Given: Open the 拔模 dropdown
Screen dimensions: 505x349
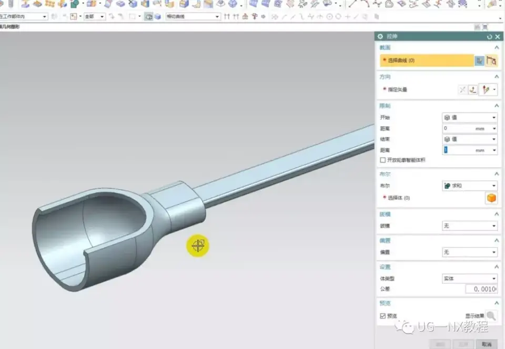Looking at the screenshot, I should tap(470, 226).
